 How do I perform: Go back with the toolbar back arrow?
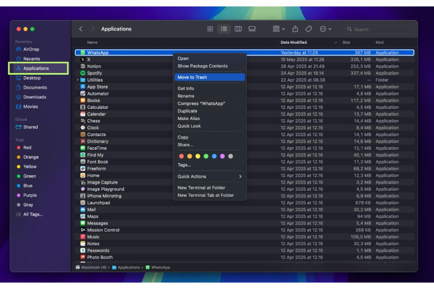click(81, 29)
